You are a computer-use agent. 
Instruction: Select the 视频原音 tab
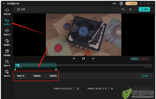pos(53,76)
